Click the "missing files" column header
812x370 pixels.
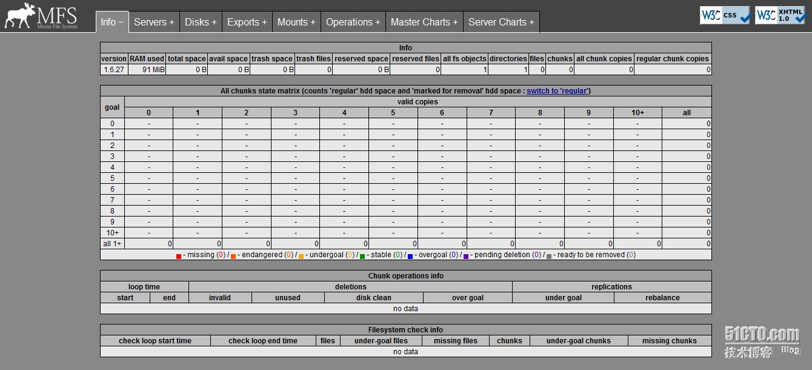pyautogui.click(x=456, y=341)
